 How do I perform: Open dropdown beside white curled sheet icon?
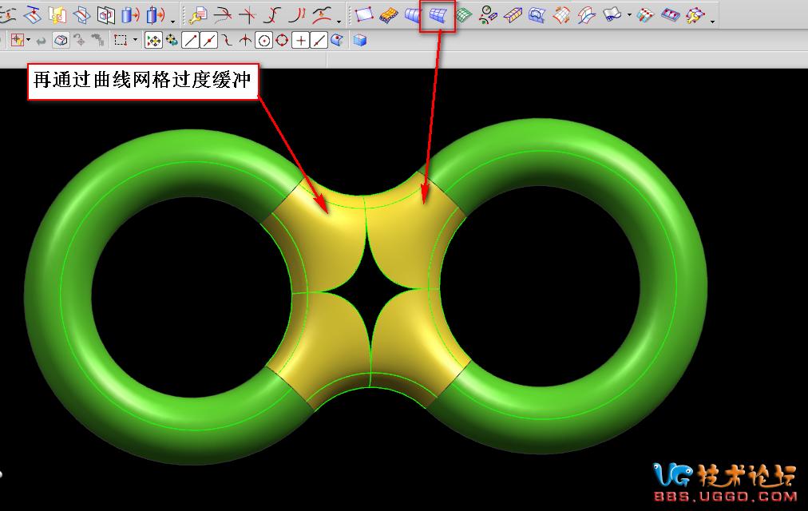point(630,15)
